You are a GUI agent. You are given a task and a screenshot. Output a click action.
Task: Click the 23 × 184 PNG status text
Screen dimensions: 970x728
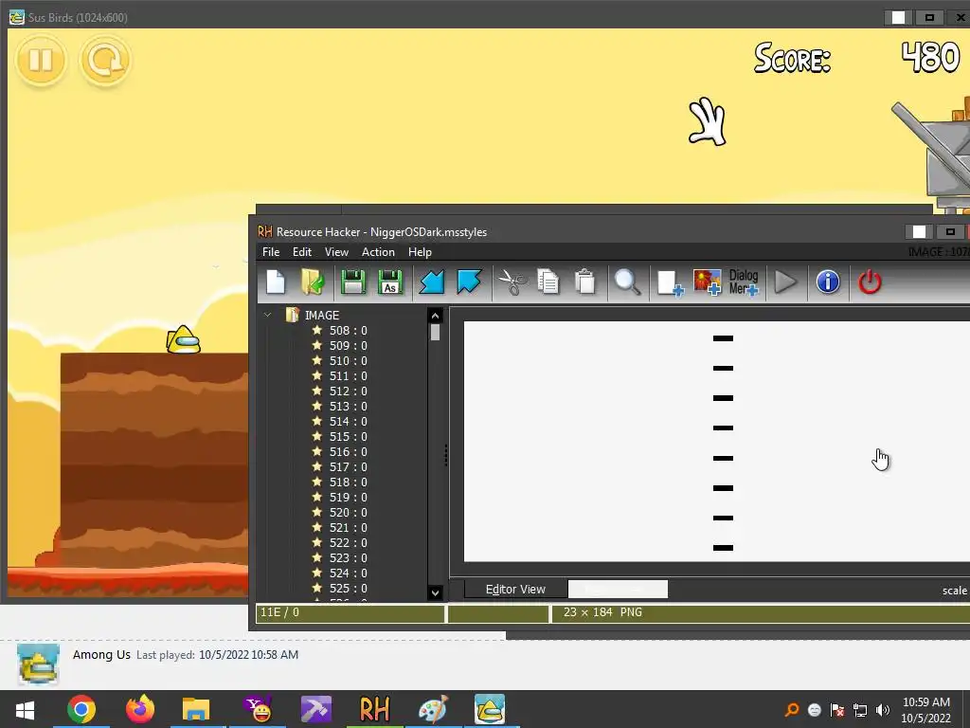[x=602, y=612]
